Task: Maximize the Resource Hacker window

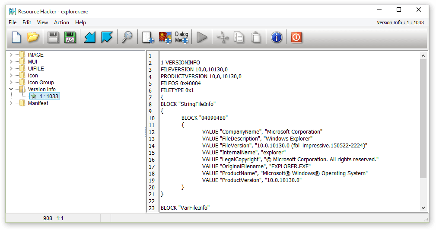Action: coord(399,10)
